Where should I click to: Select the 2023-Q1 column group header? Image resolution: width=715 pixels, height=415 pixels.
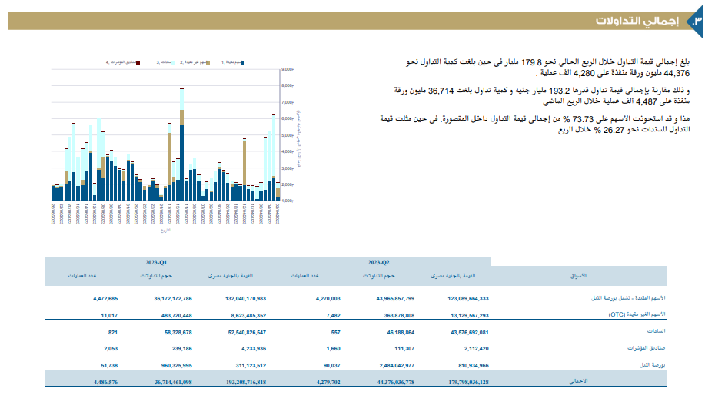pos(156,262)
